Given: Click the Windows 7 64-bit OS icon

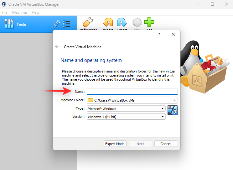Looking at the screenshot, I should point(172,110).
